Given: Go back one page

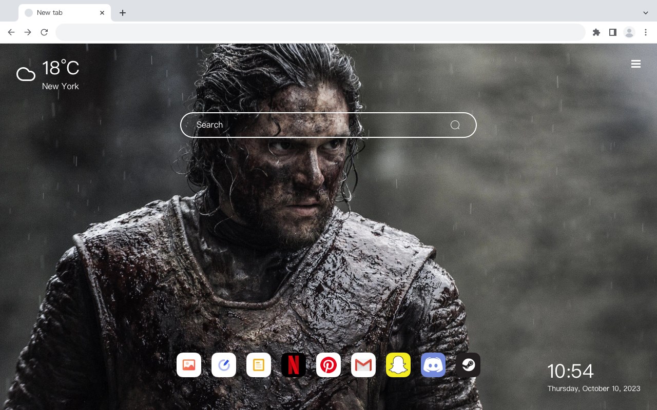Looking at the screenshot, I should pyautogui.click(x=11, y=32).
